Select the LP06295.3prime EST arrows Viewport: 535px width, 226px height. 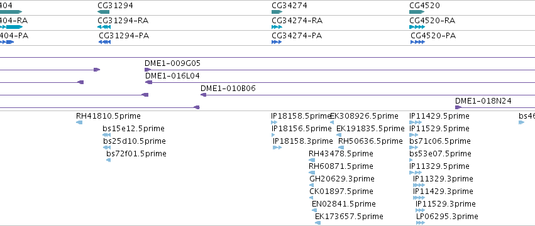click(421, 223)
